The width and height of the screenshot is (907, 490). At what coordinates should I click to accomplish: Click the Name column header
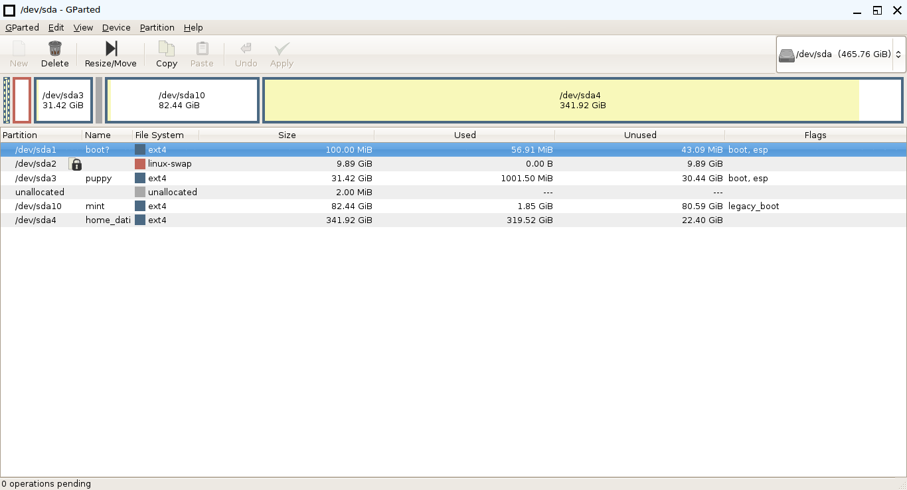click(108, 135)
